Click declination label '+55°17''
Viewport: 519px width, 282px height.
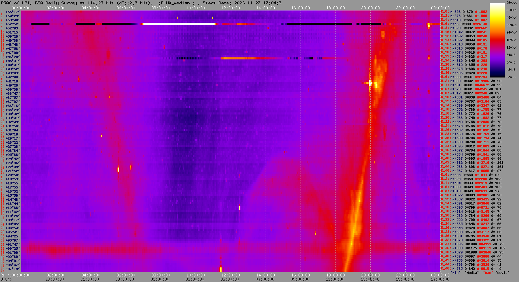[x=13, y=12]
